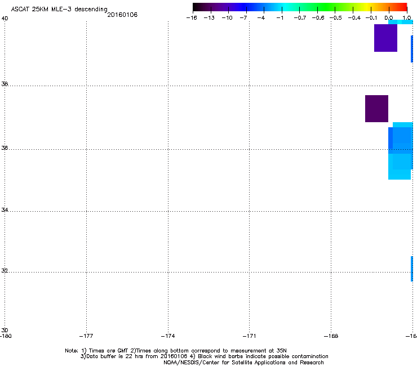Click the thin blue strip crossing 32N
This screenshot has width=417, height=366.
[412, 269]
